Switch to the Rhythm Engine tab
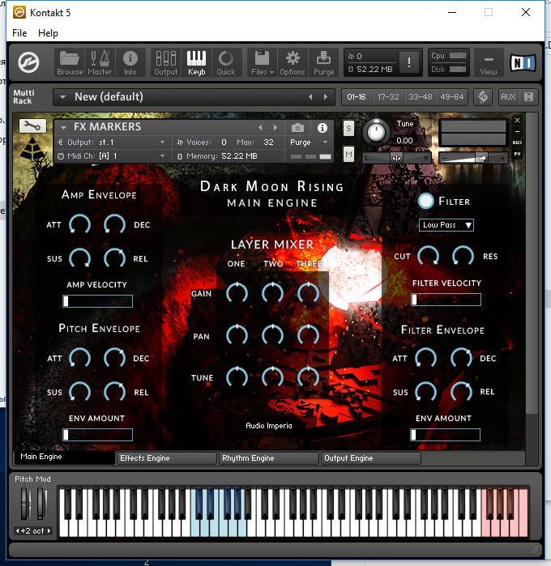Image resolution: width=551 pixels, height=566 pixels. tap(269, 458)
